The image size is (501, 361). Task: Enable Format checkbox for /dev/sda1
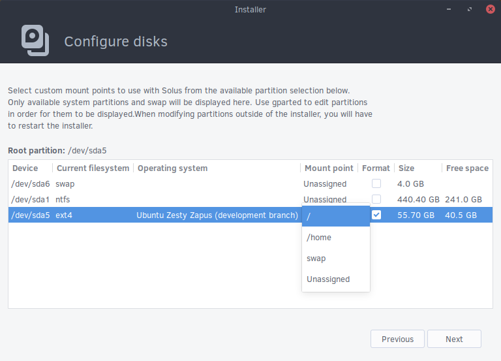pos(376,199)
